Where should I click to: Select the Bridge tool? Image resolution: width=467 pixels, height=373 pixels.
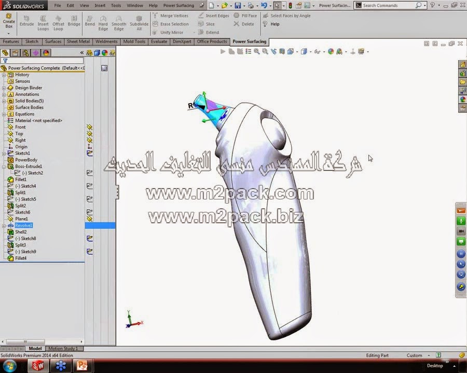[x=74, y=21]
